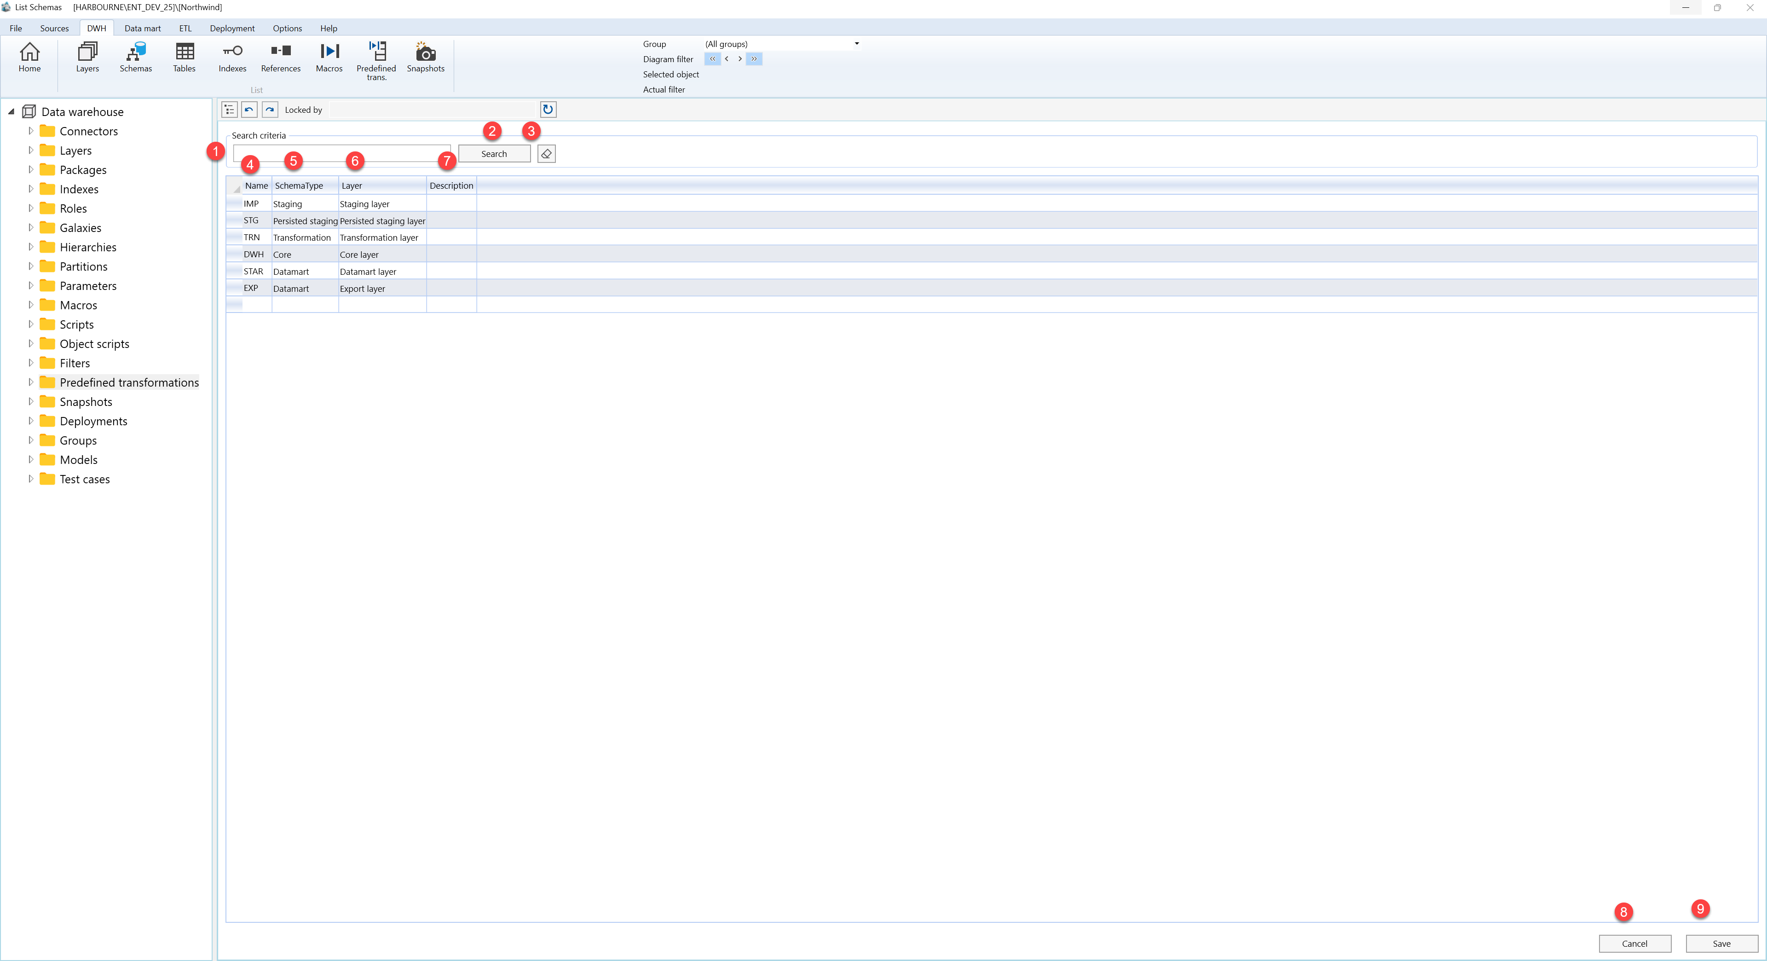This screenshot has width=1767, height=961.
Task: Open the Indexes list icon
Action: 232,57
